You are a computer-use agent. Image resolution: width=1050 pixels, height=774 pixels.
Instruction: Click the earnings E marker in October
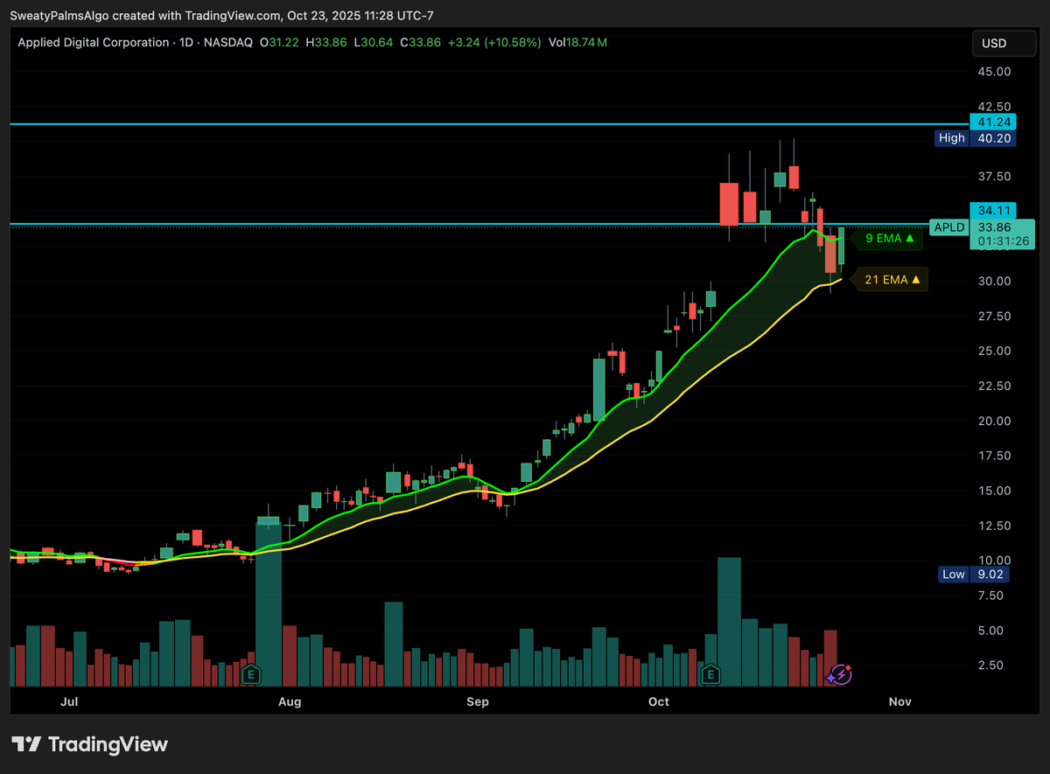click(711, 674)
